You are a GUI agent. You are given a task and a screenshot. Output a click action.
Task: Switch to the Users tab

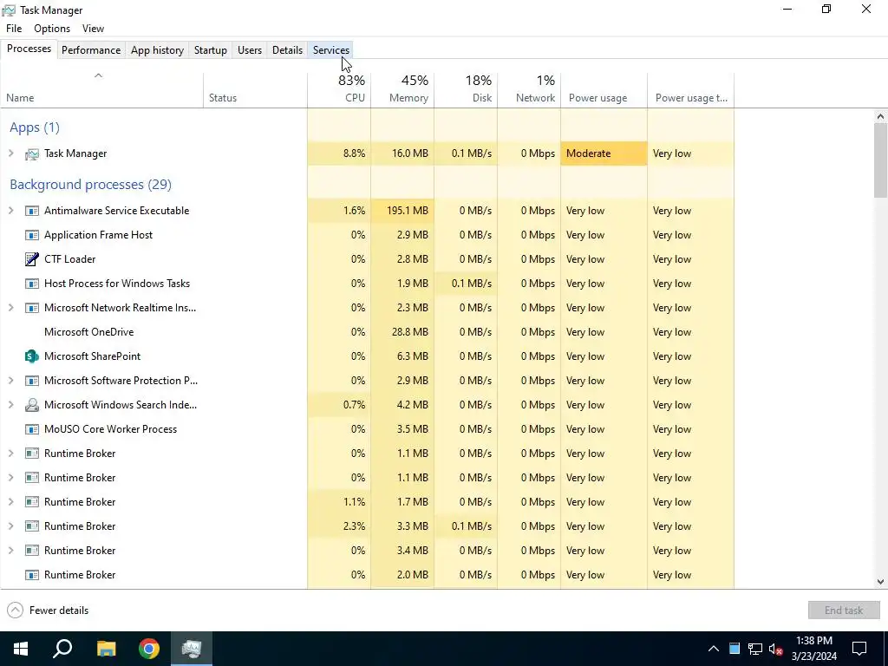point(250,49)
